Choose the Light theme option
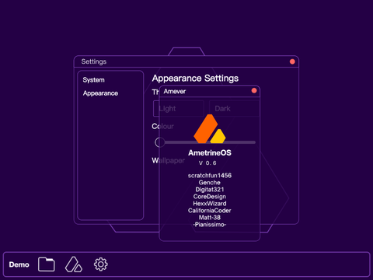Viewport: 373px width, 280px height. click(178, 108)
